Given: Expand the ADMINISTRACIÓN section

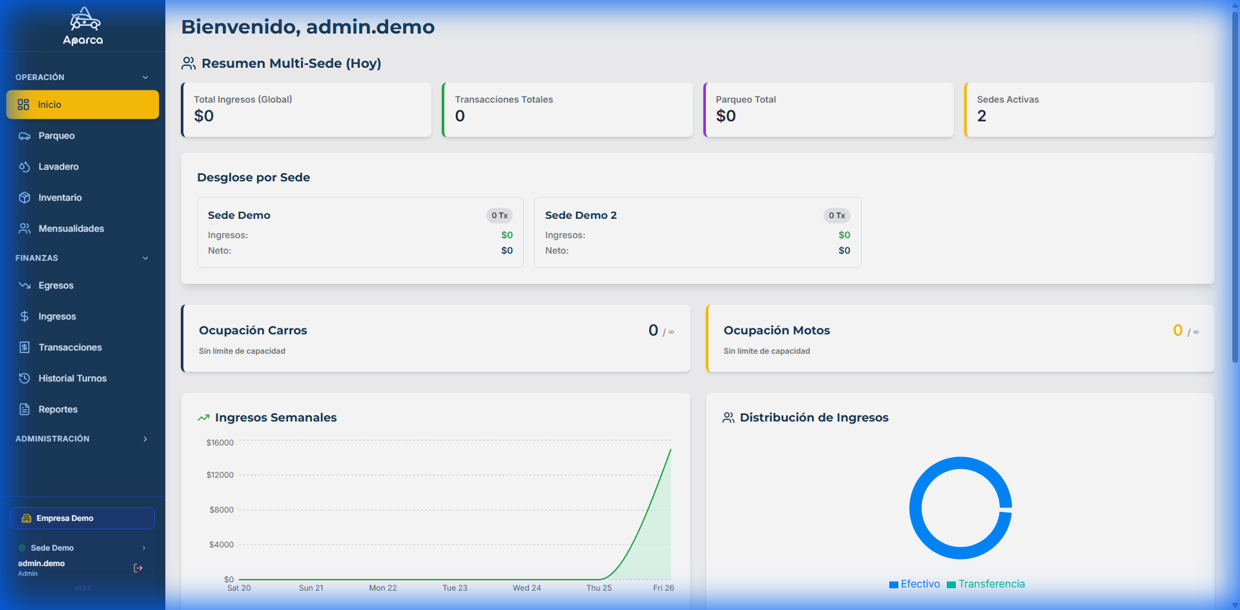Looking at the screenshot, I should tap(145, 439).
